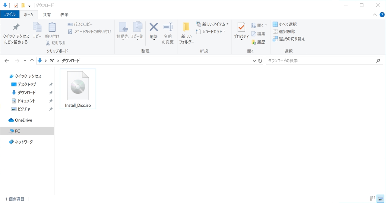Refresh the folder with the refresh icon
The height and width of the screenshot is (203, 386).
(x=260, y=61)
